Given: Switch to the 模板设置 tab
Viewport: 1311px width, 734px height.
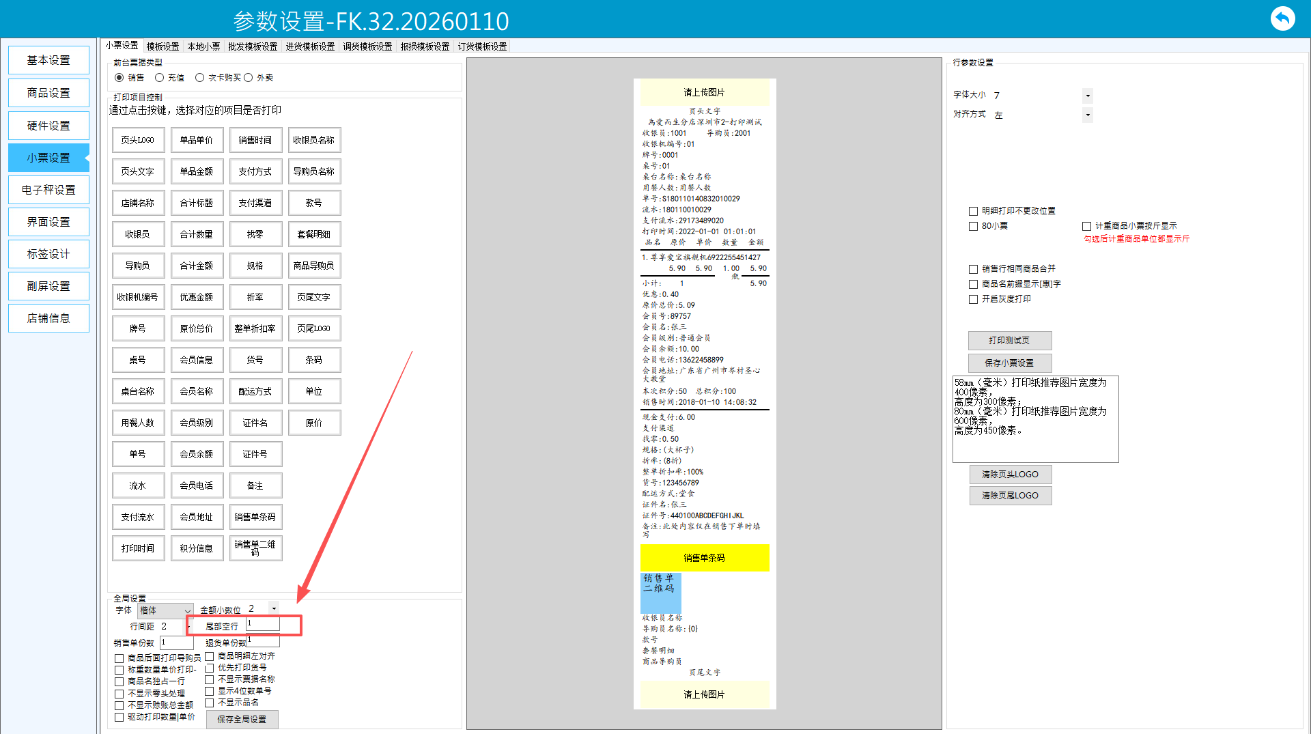Looking at the screenshot, I should point(163,46).
